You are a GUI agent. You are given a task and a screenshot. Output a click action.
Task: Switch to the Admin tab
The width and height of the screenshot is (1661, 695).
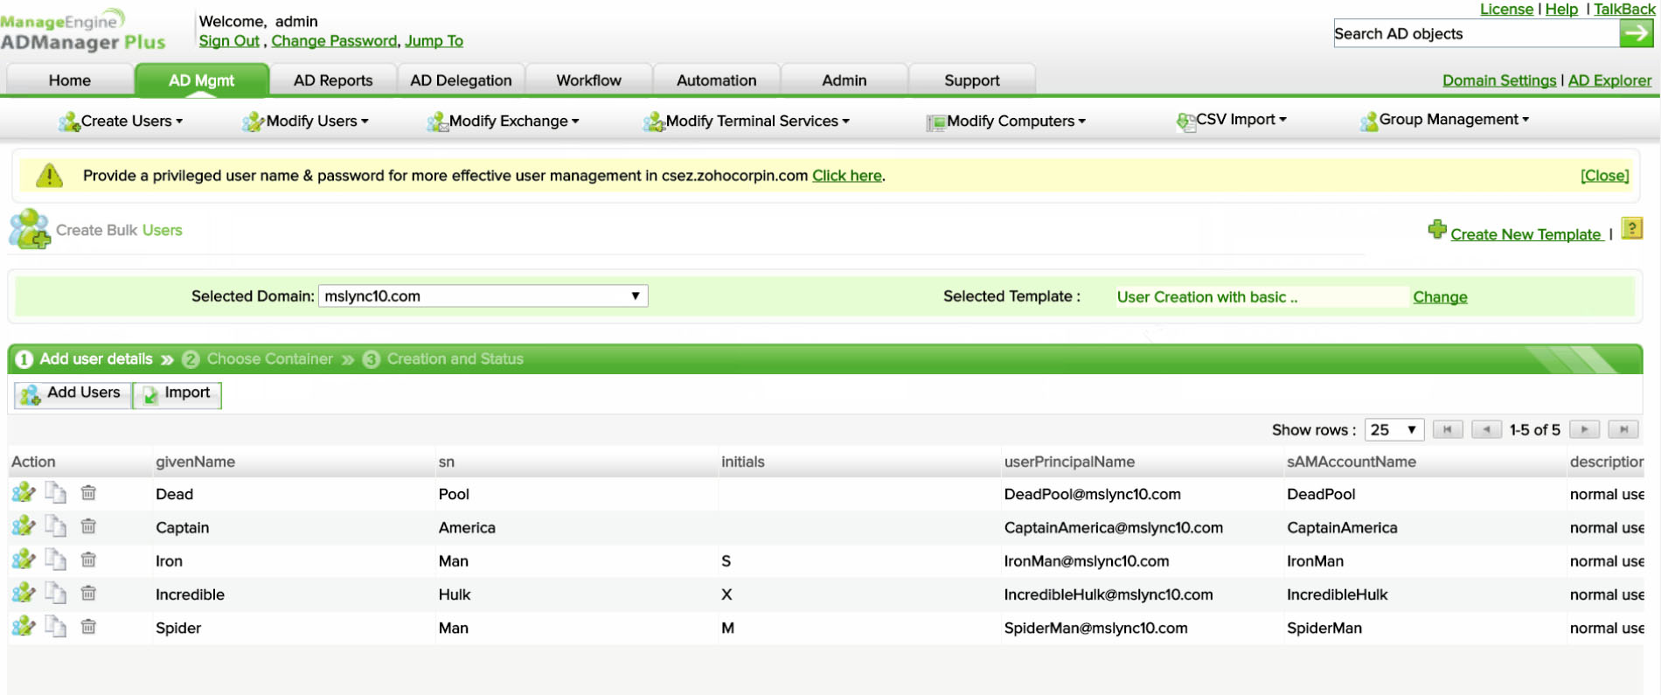[844, 80]
